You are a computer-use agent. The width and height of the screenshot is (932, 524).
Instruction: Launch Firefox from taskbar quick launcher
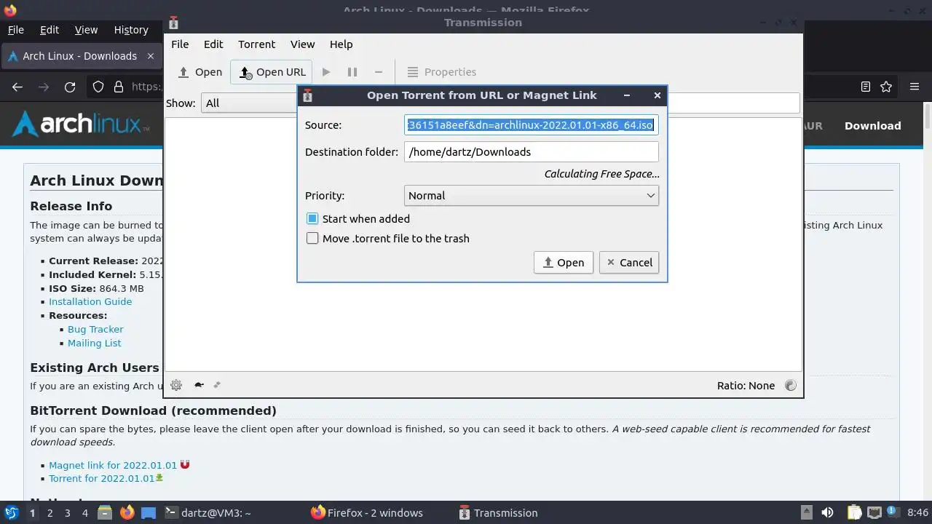[127, 513]
